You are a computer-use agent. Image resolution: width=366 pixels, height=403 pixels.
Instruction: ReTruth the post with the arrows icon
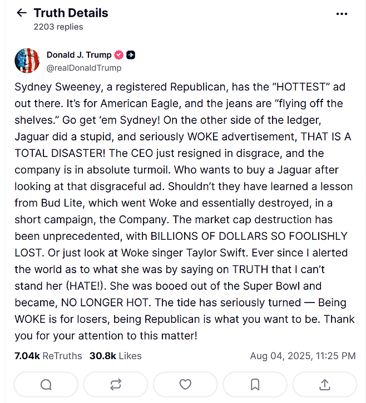116,384
